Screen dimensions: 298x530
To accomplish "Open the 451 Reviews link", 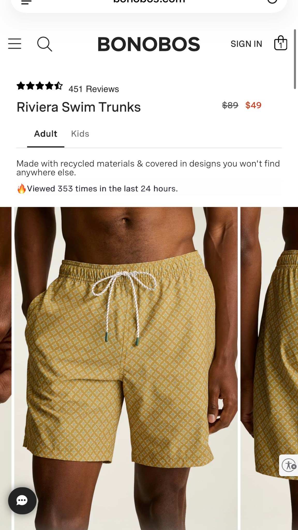I will pos(94,89).
